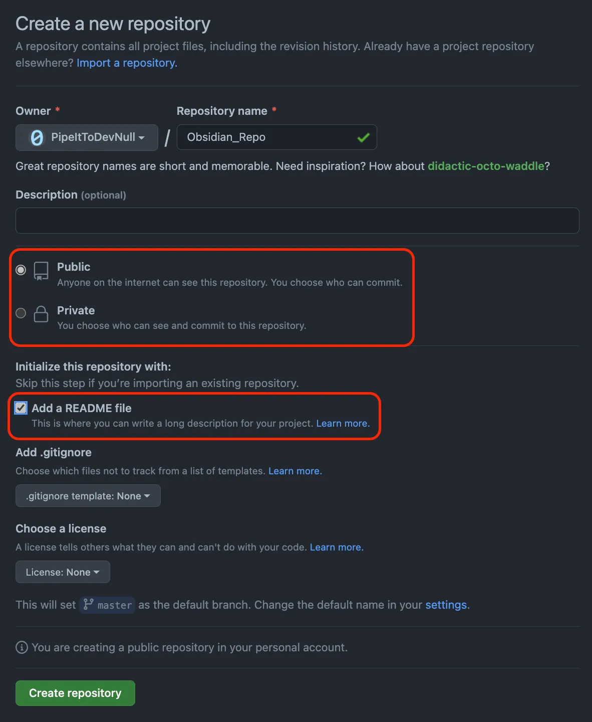
Task: Open the default branch settings link
Action: coord(446,605)
